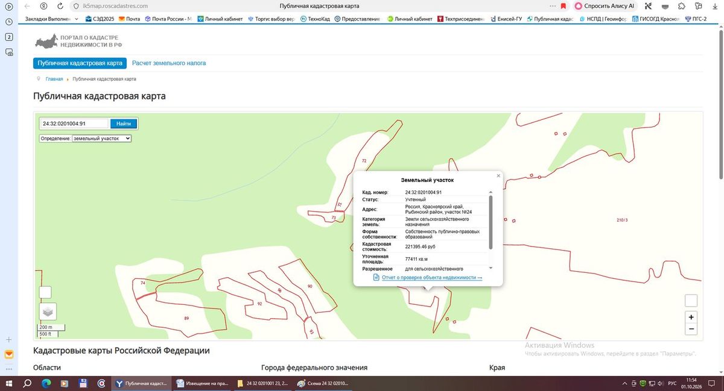Open the НСПД Геоинформ bookmark
The image size is (724, 391).
point(603,19)
